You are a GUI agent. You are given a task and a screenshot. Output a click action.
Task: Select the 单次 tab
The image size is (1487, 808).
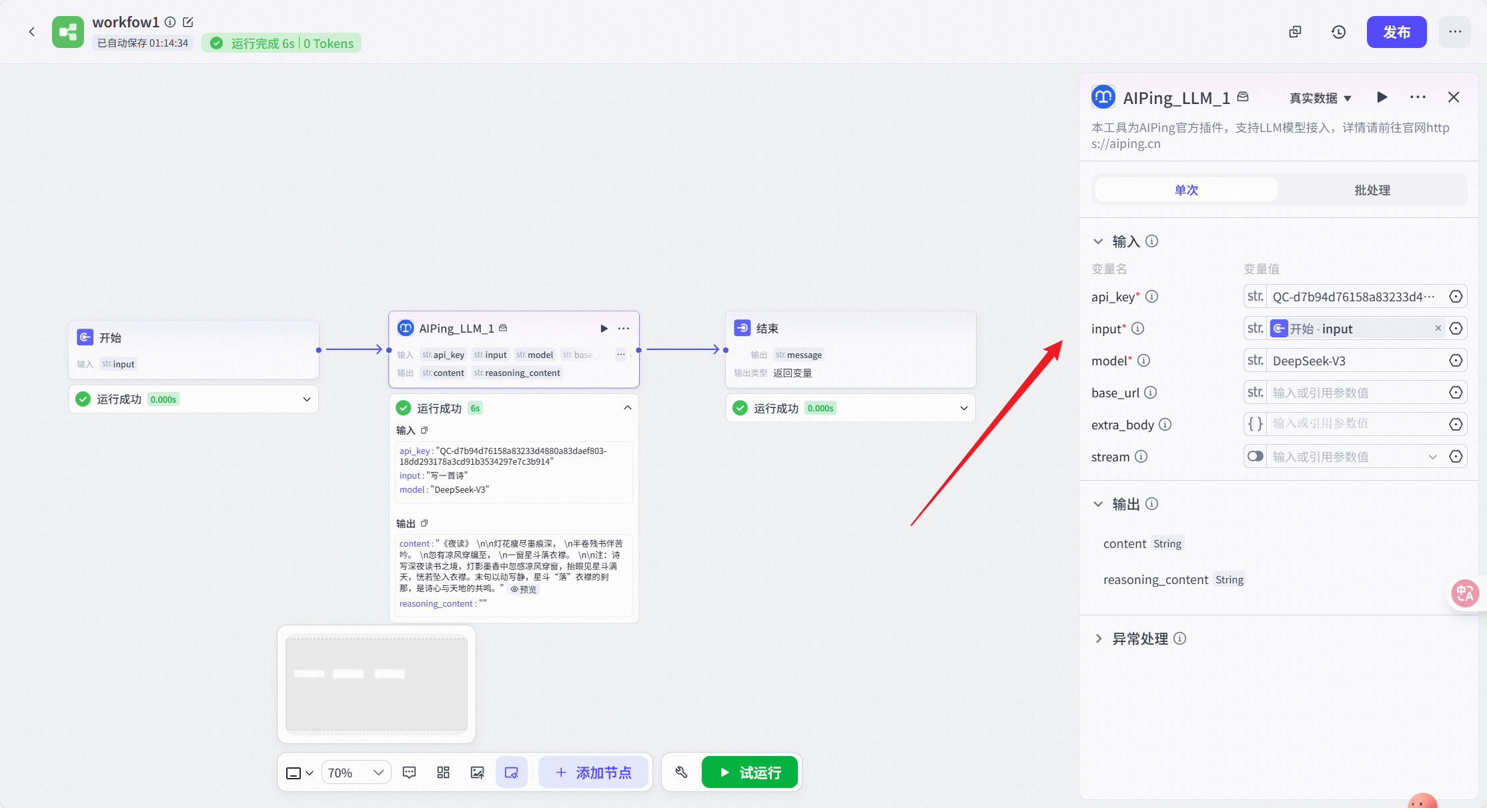pos(1186,190)
